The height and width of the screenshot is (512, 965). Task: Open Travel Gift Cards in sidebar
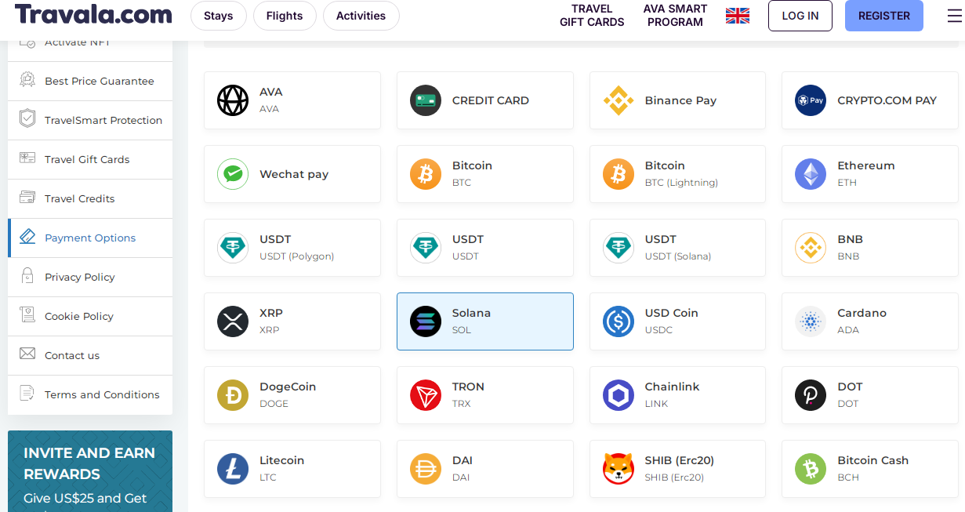click(90, 160)
